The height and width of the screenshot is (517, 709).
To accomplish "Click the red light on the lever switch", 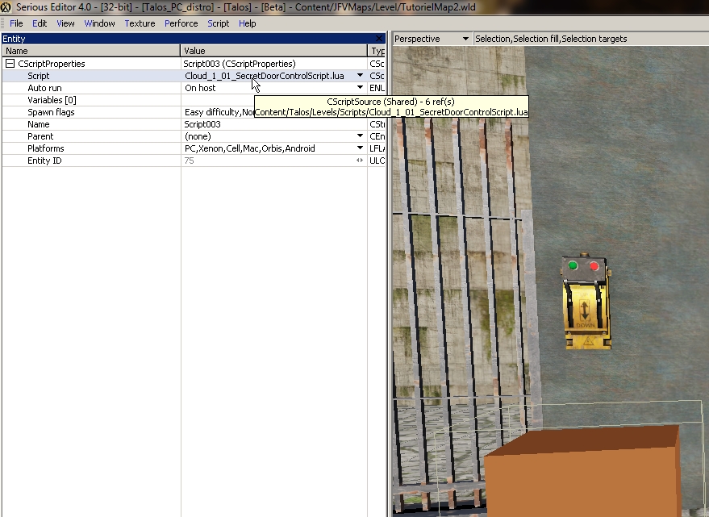I will (x=594, y=266).
